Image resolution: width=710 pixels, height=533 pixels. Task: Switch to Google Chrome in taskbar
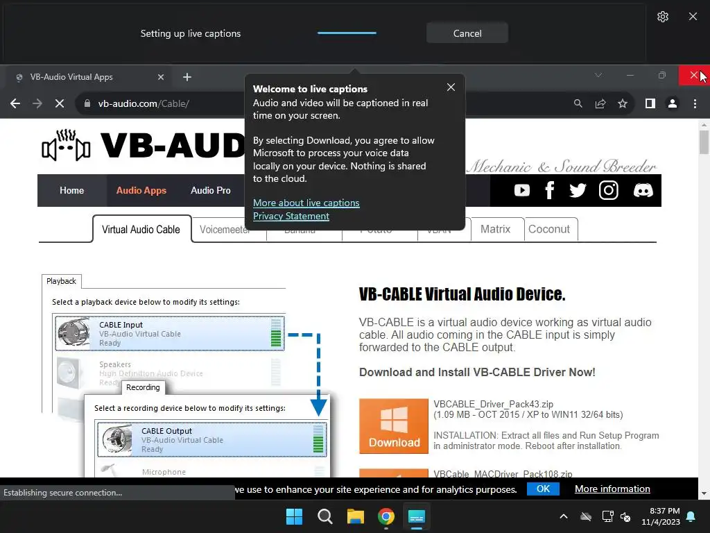(x=386, y=516)
